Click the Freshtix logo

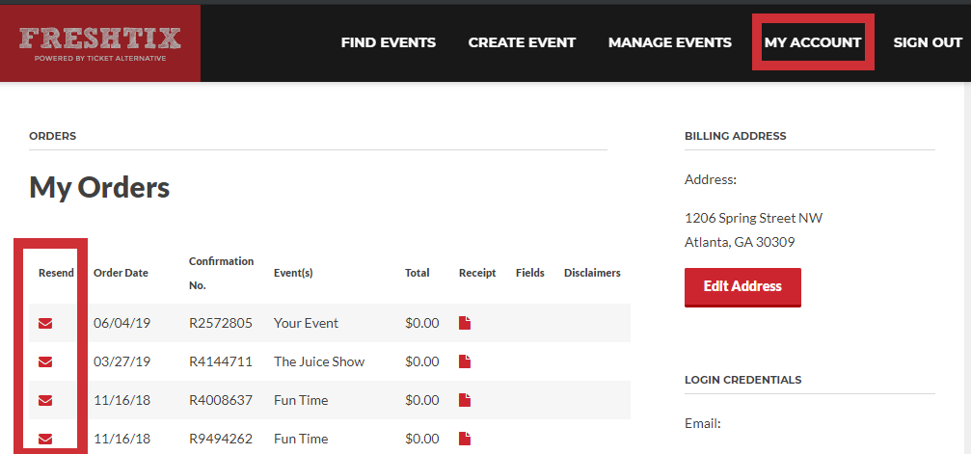coord(100,43)
